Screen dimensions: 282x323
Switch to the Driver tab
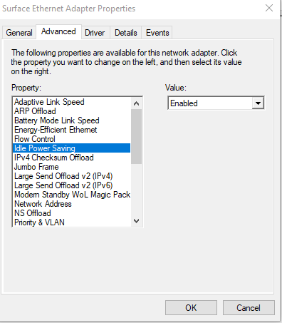(95, 33)
